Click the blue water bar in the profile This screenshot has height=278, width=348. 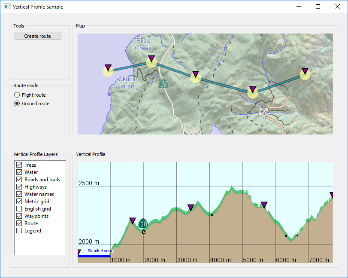pos(94,256)
